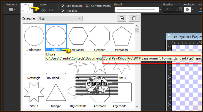
Task: Open the Categorie Alles dropdown
Action: (x=60, y=19)
